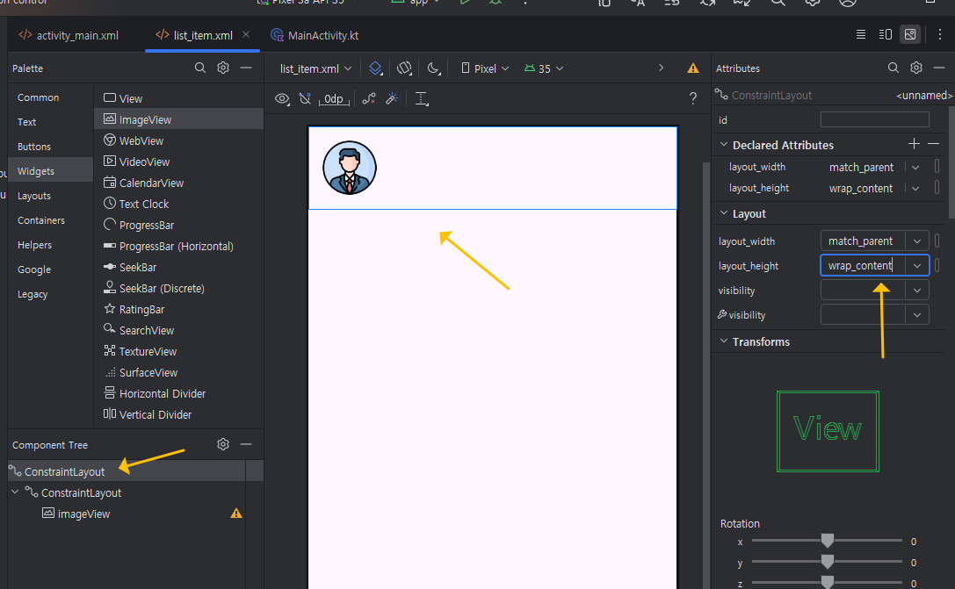Switch to Split view mode
This screenshot has height=589, width=955.
point(886,35)
